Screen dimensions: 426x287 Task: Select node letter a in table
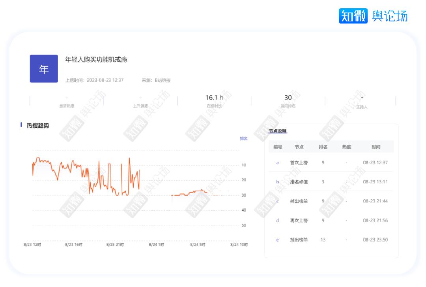277,162
